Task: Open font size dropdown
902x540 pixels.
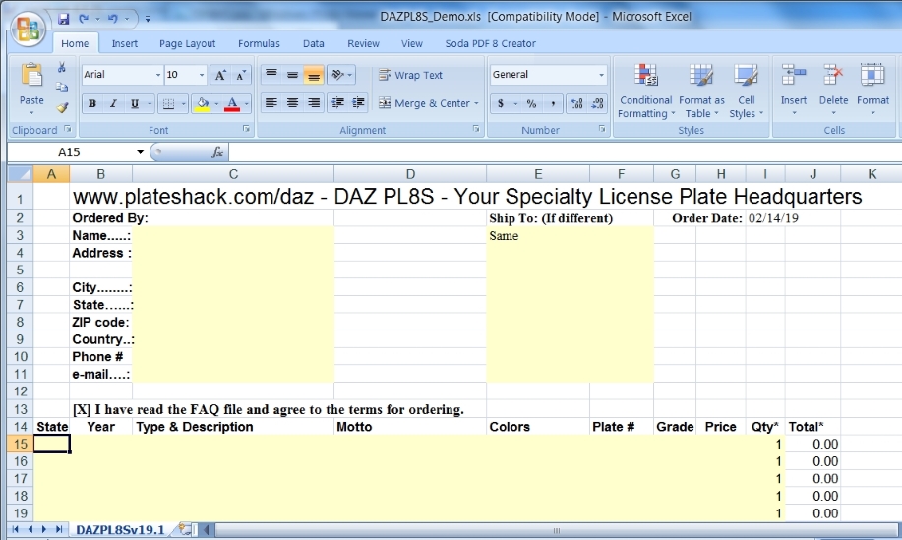Action: click(x=202, y=75)
